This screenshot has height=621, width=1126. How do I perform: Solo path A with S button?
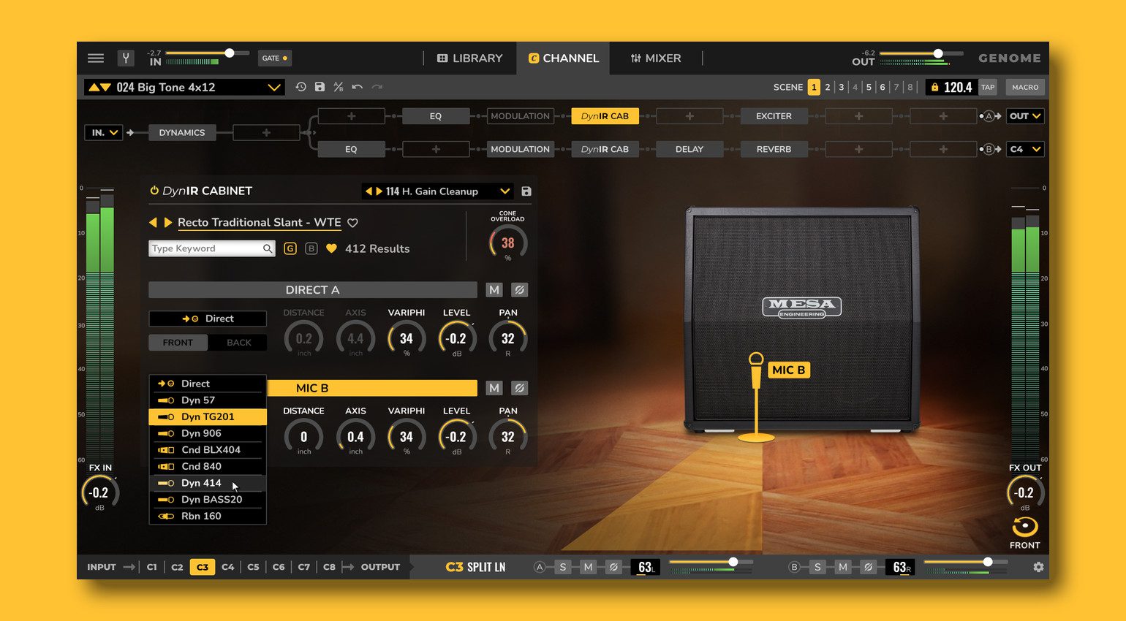click(x=562, y=567)
